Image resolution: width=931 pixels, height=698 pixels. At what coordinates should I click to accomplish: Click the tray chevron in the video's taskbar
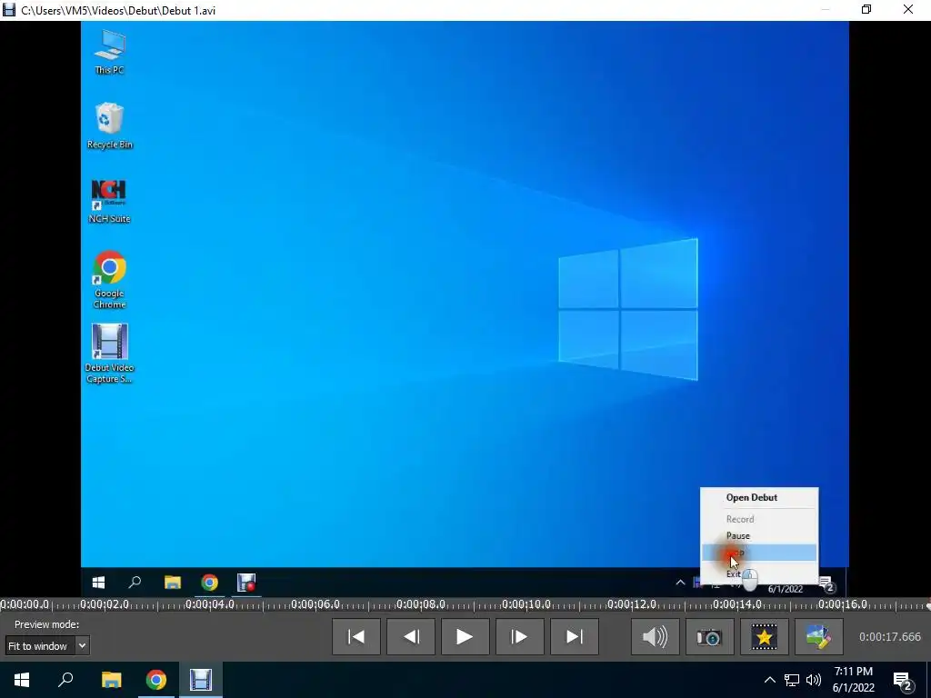pos(680,583)
